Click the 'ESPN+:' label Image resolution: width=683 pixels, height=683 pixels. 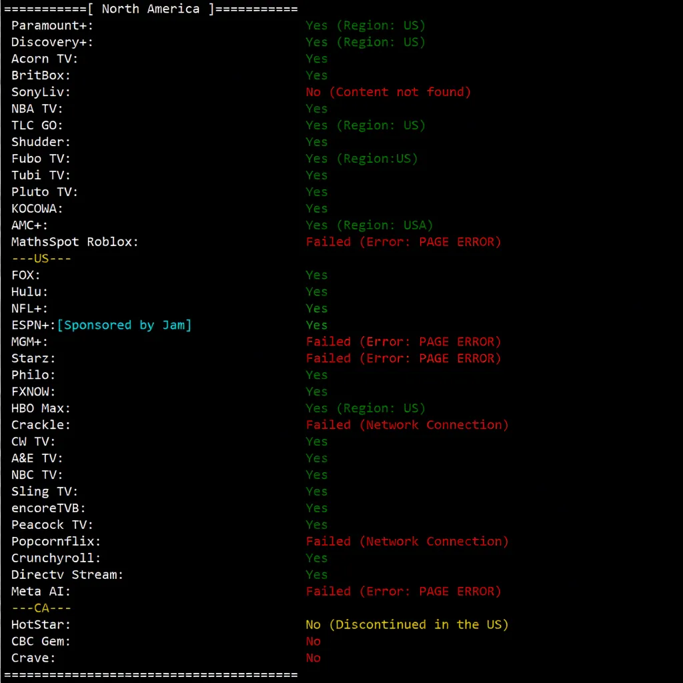pos(33,325)
